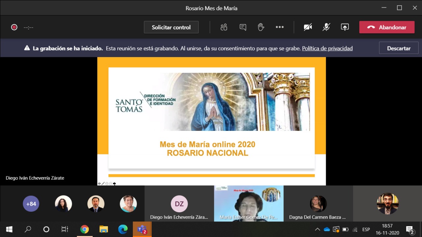Viewport: 422px width, 237px height.
Task: Raise your hand in the meeting
Action: click(x=261, y=27)
